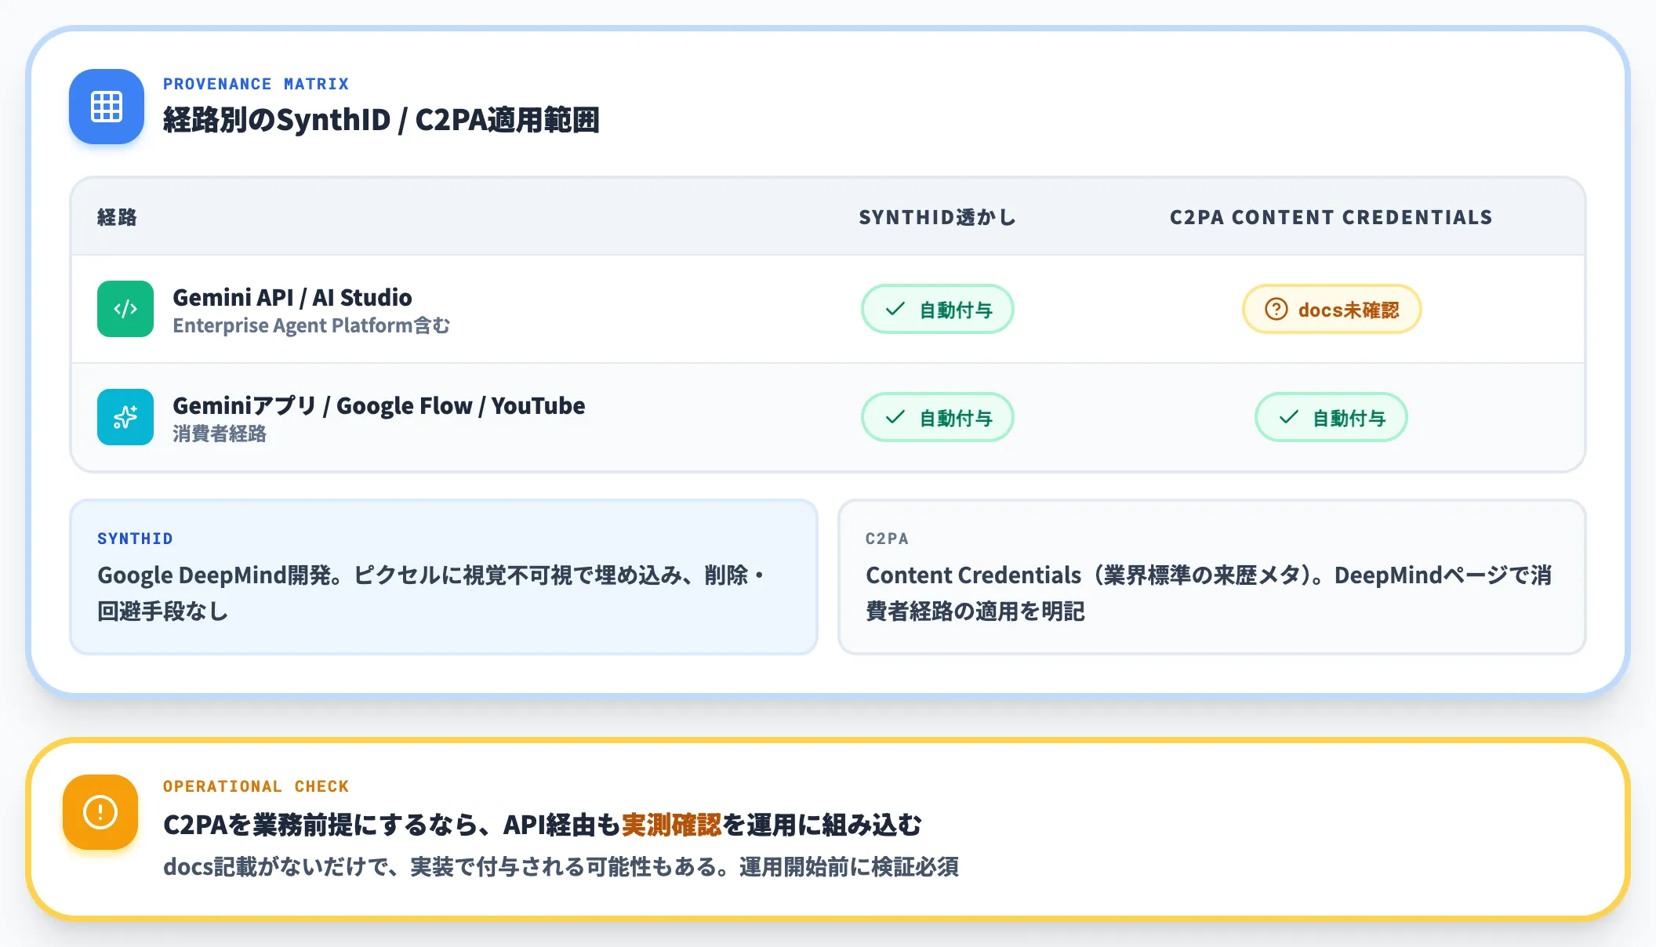Viewport: 1656px width, 947px height.
Task: Click the Geminiアプリ / Google Flow / YouTube title
Action: [x=379, y=405]
